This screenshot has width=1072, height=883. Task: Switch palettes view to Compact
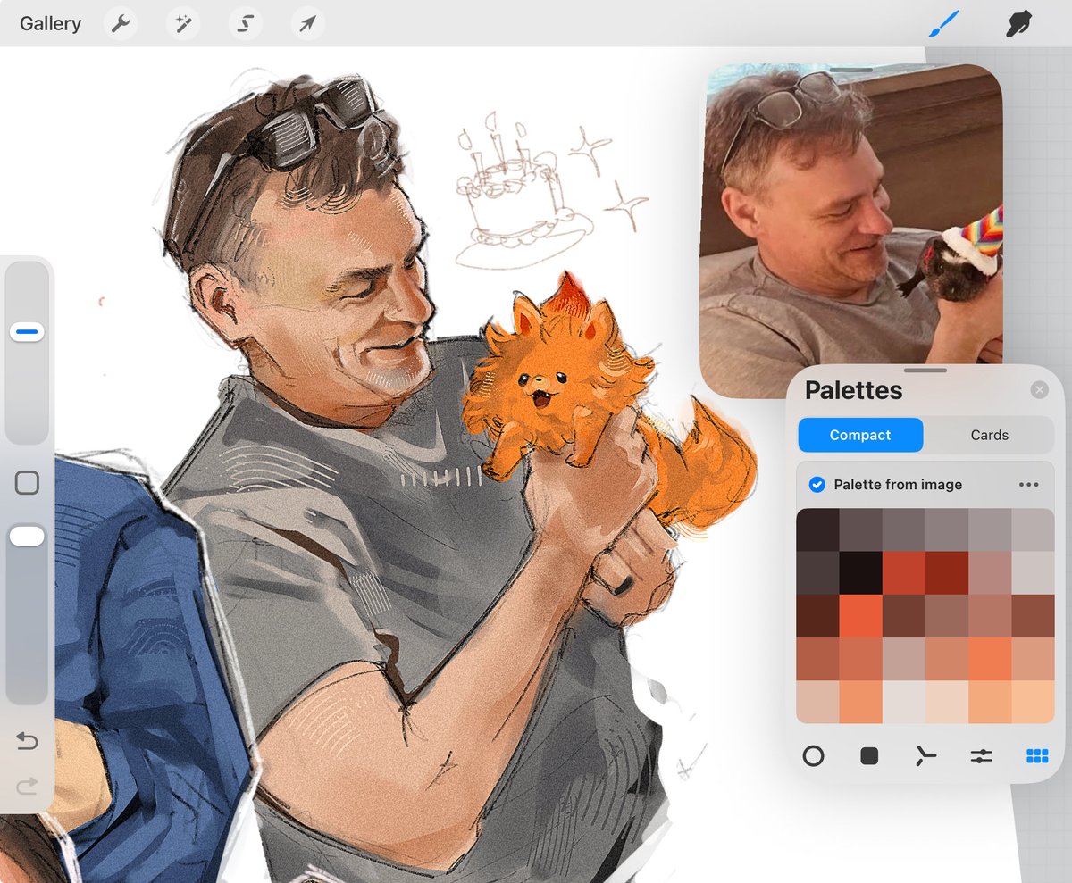point(860,435)
